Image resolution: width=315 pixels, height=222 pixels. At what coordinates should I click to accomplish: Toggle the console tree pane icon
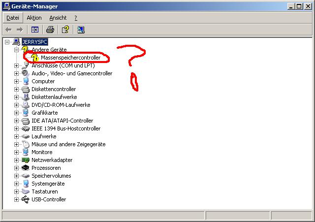coord(34,30)
